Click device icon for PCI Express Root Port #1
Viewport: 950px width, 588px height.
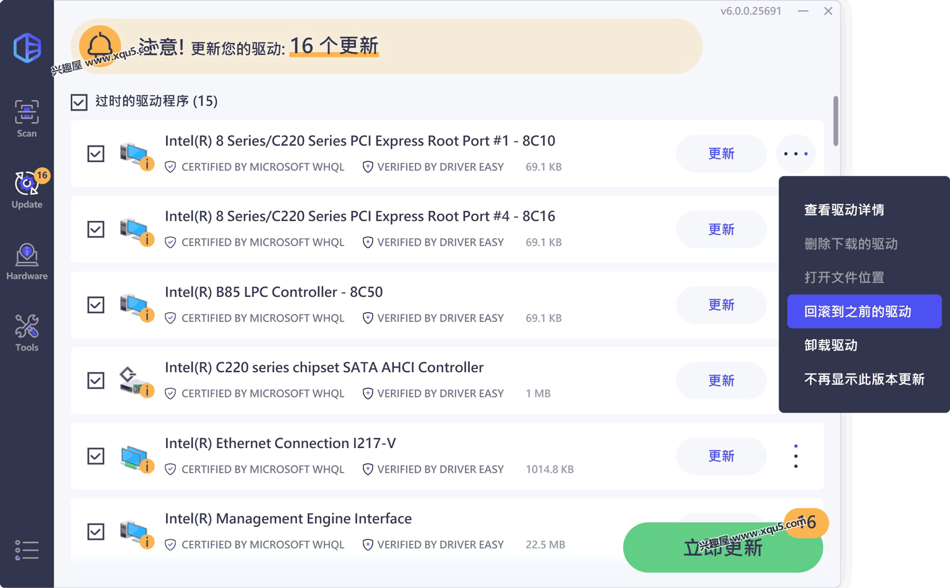coord(136,155)
